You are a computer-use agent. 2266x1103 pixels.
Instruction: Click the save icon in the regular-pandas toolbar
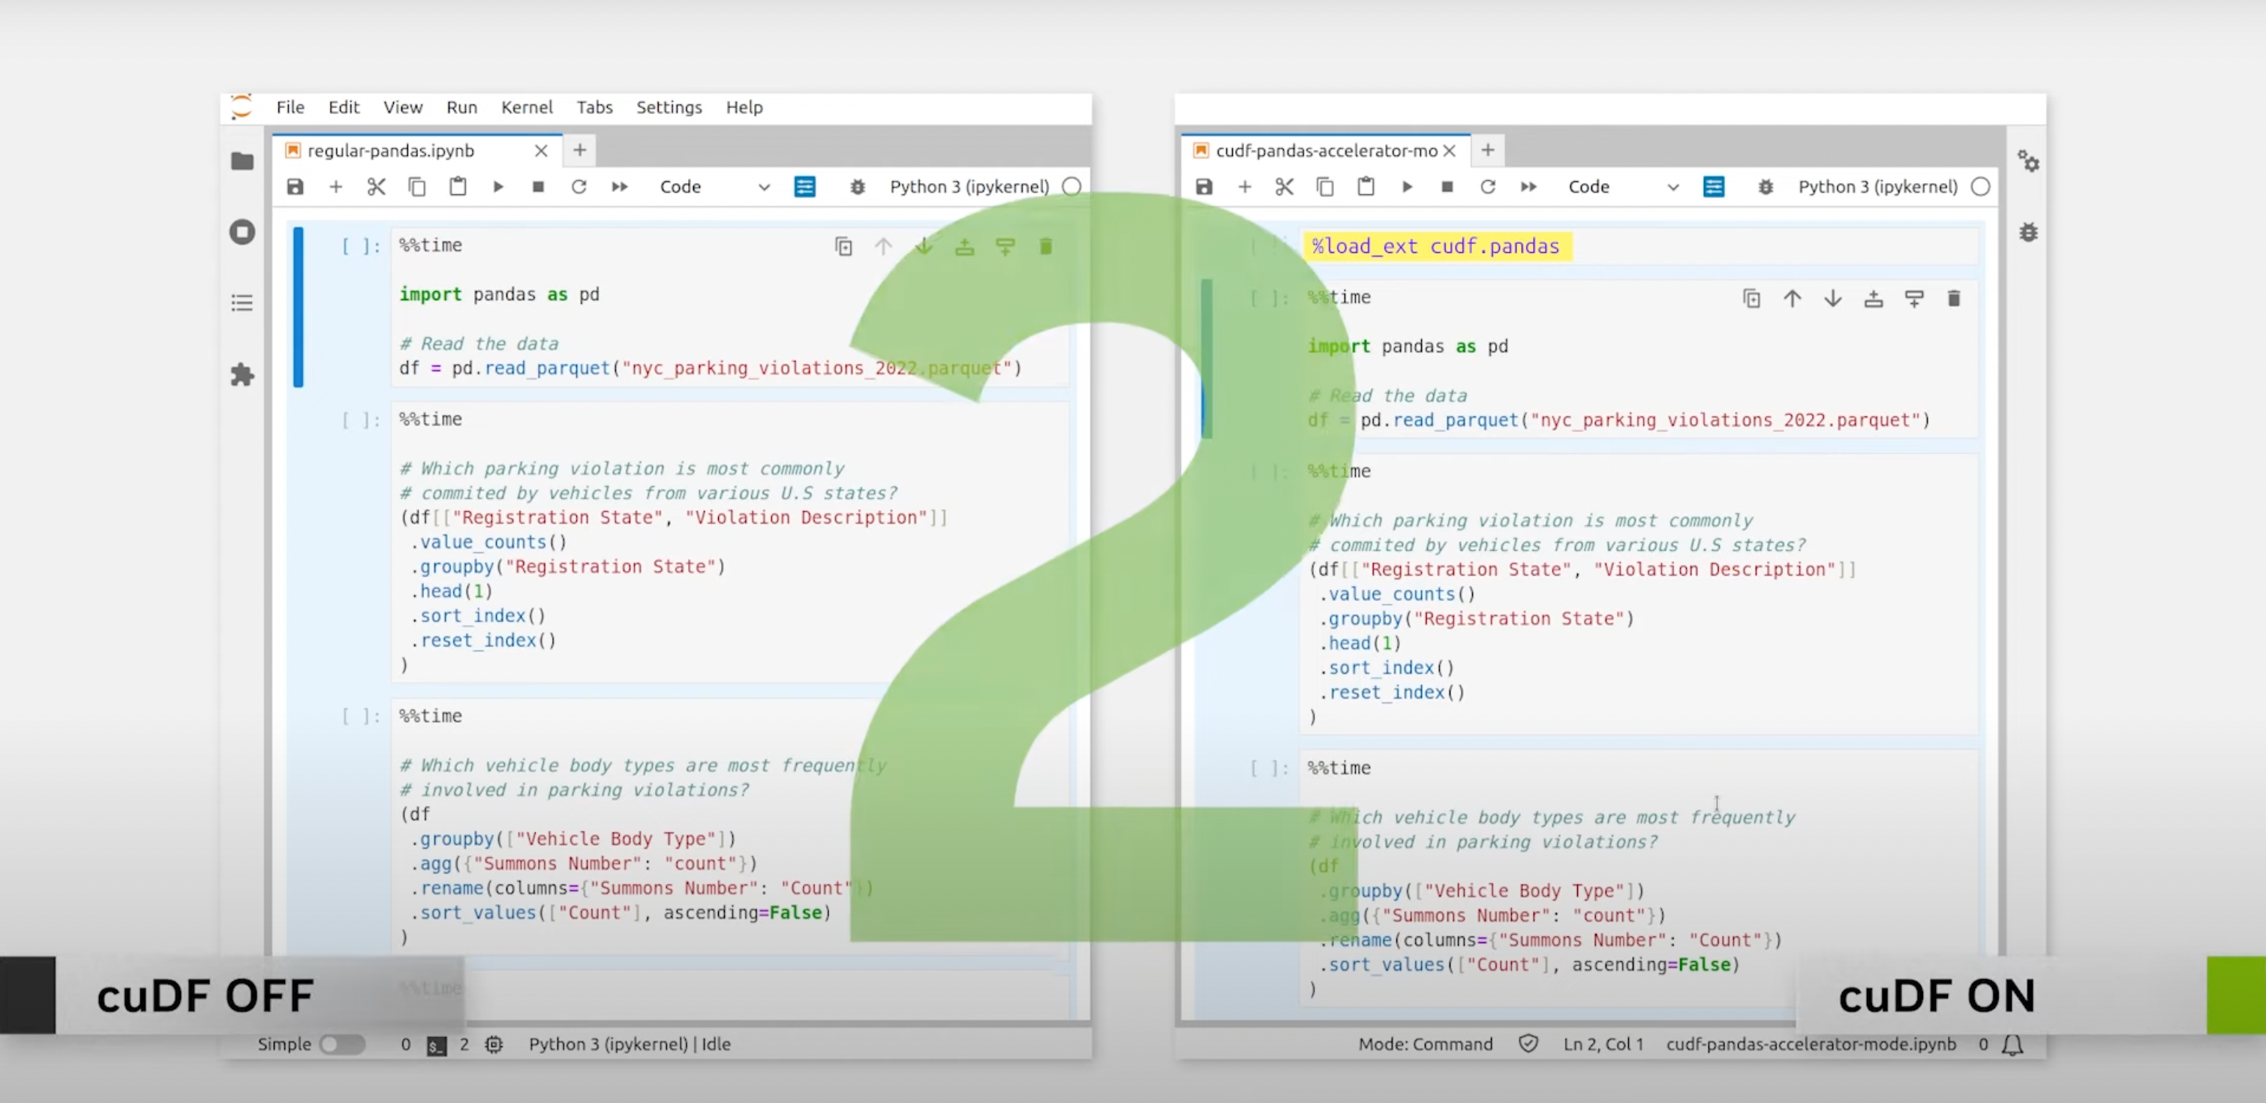pos(295,187)
